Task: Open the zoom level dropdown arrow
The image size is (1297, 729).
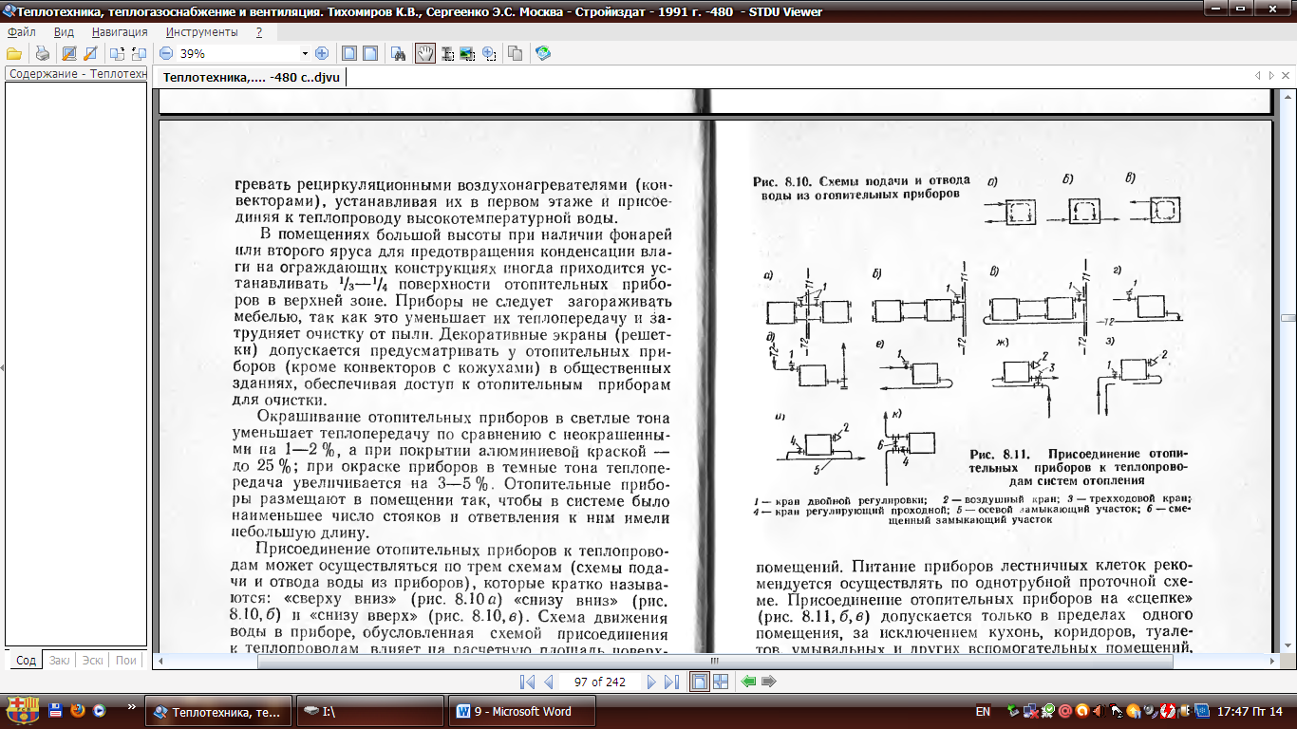Action: pyautogui.click(x=305, y=54)
